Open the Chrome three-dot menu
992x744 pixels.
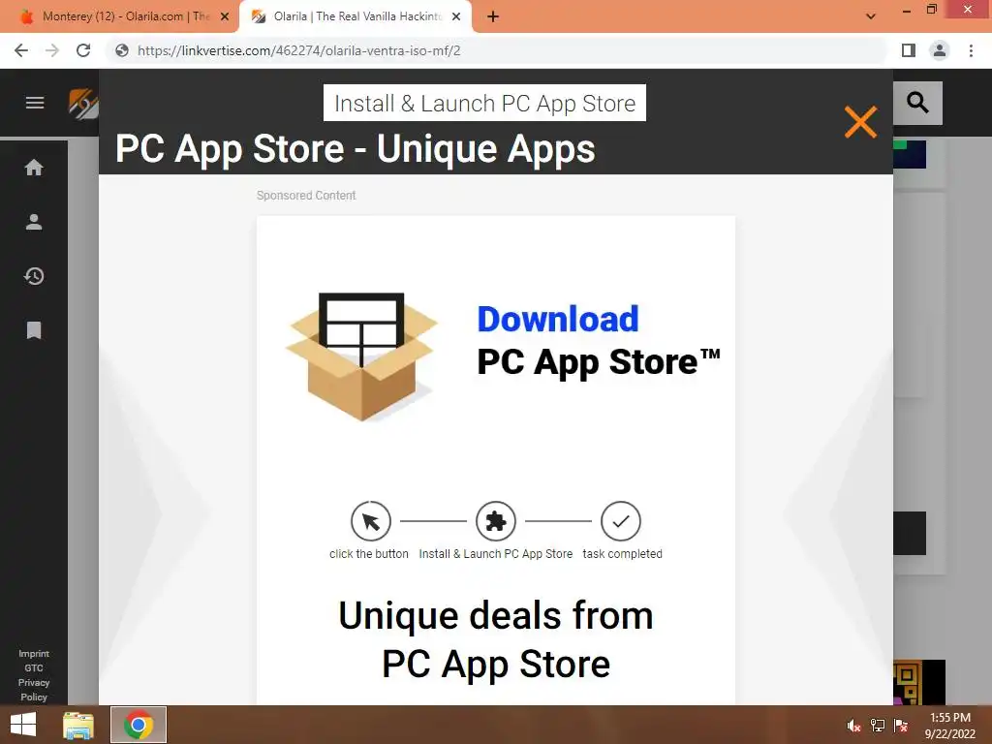coord(971,50)
